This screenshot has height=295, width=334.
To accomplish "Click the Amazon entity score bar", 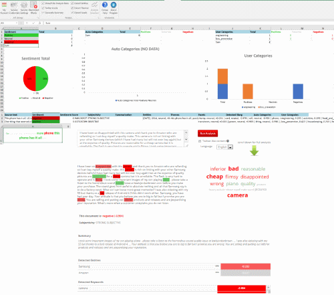I will pyautogui.click(x=245, y=273).
